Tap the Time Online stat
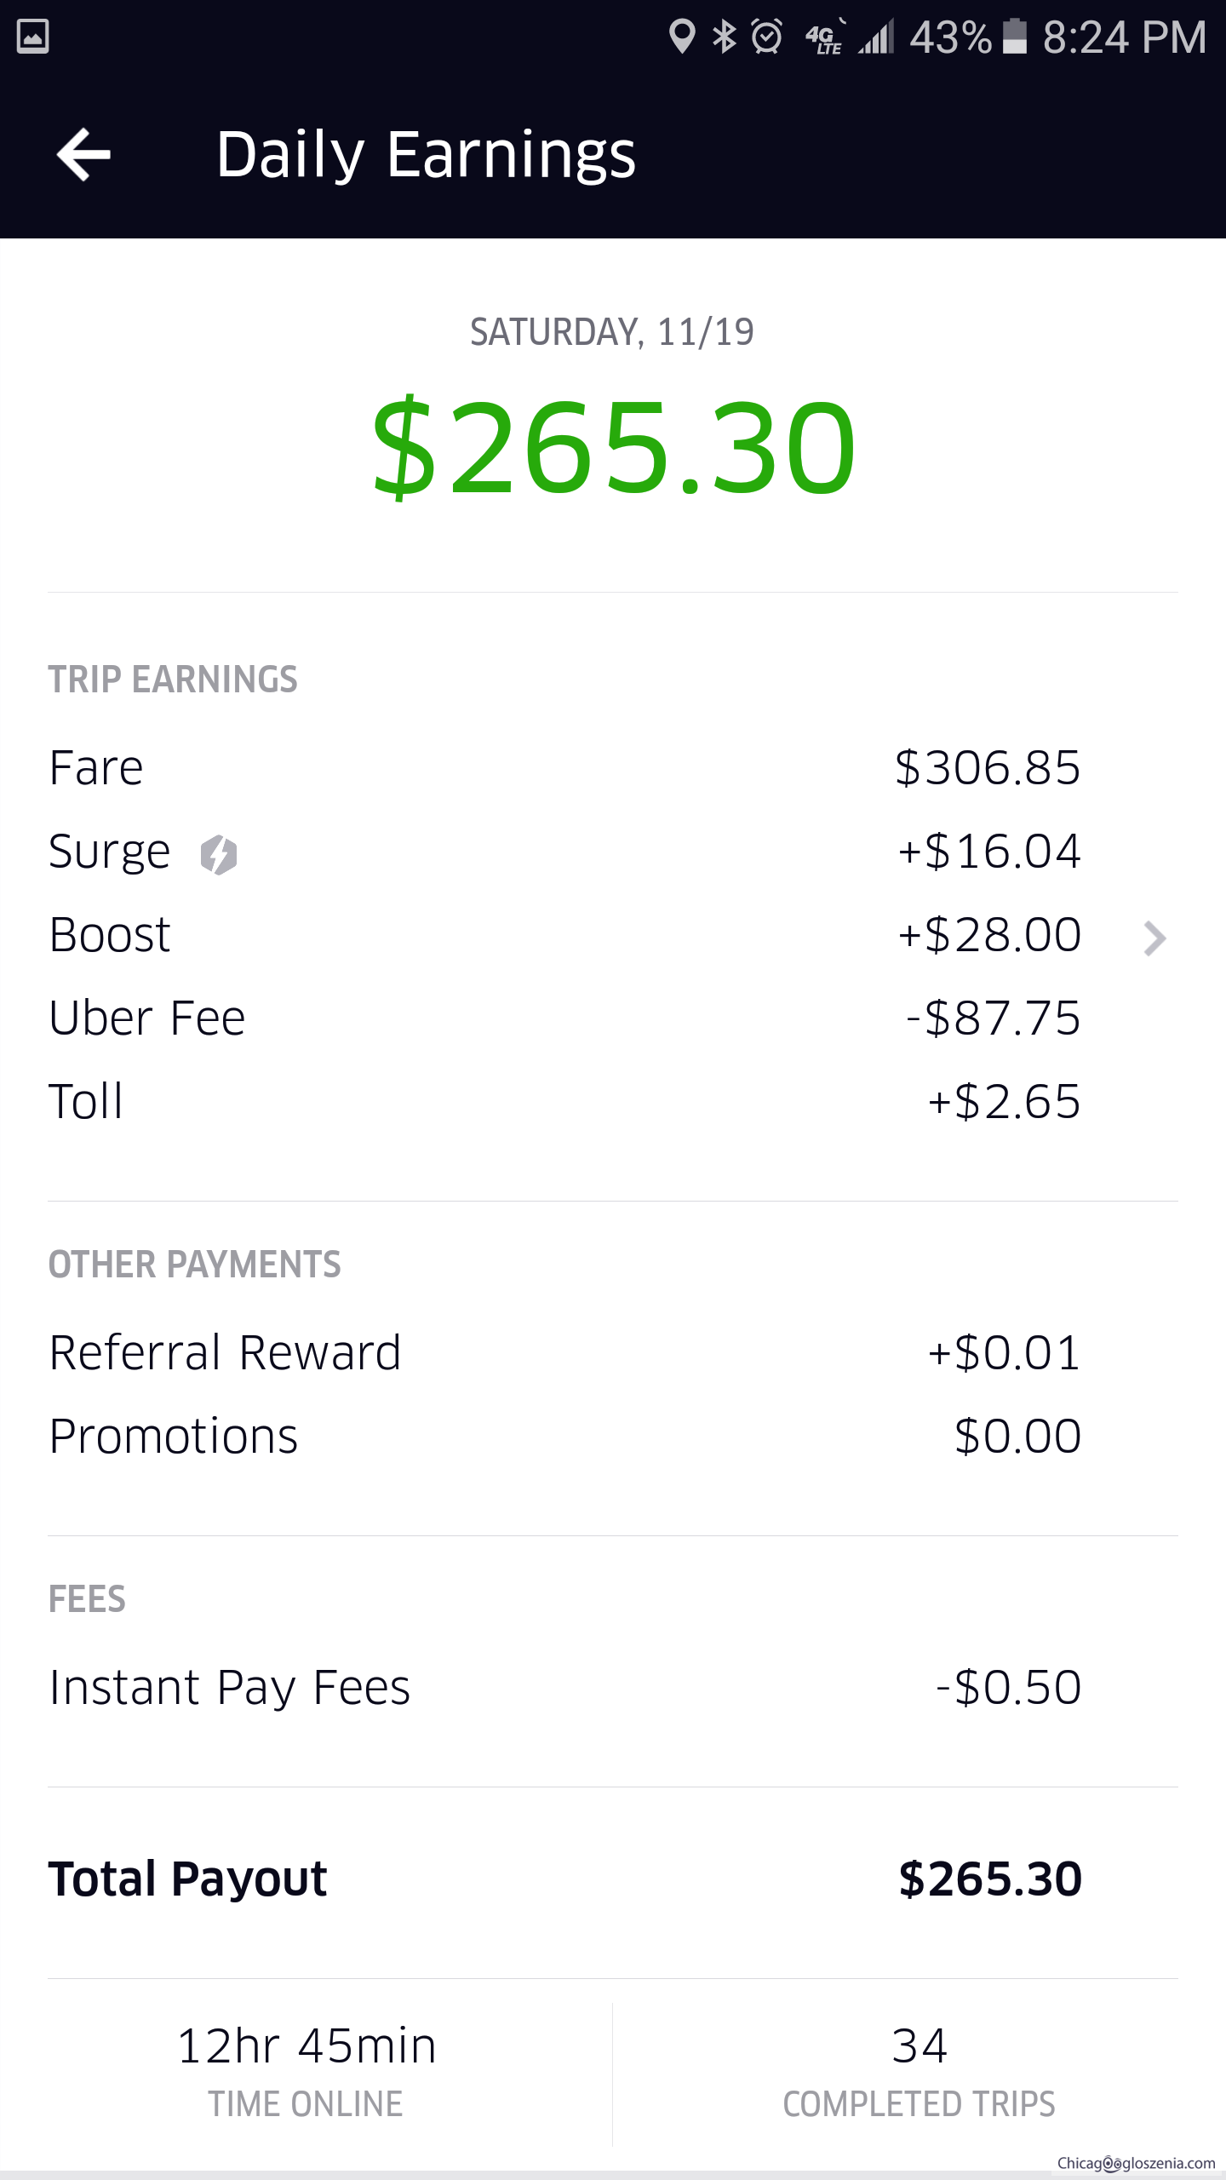Viewport: 1226px width, 2180px height. tap(306, 2071)
